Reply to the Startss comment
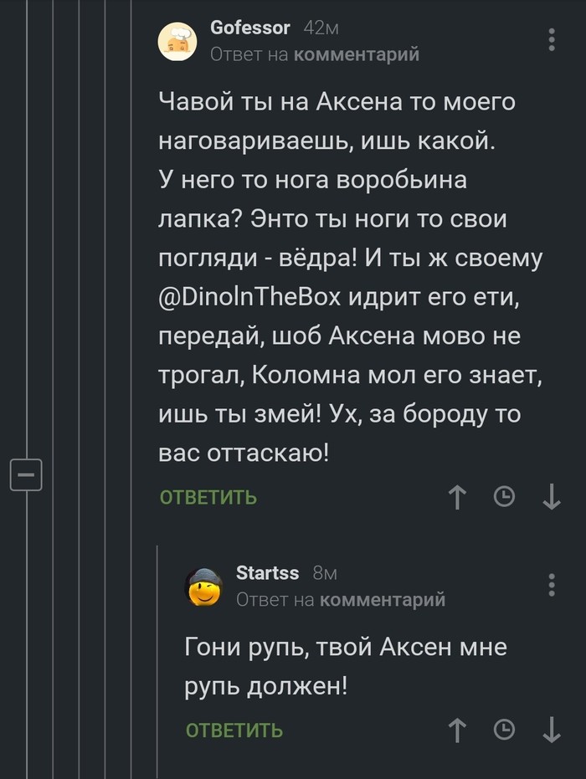This screenshot has width=586, height=779. [x=234, y=730]
